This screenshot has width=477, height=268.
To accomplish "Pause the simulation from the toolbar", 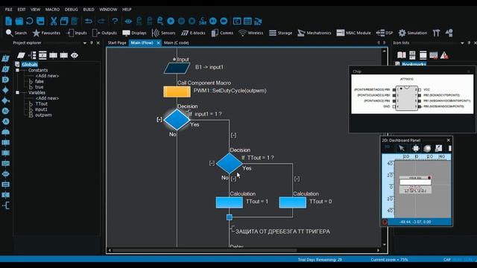I will 181,21.
